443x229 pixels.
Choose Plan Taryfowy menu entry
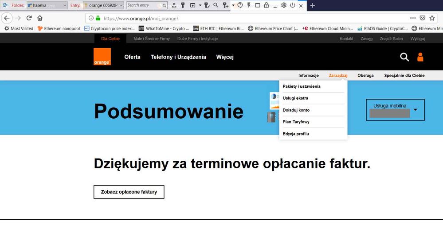pos(296,122)
